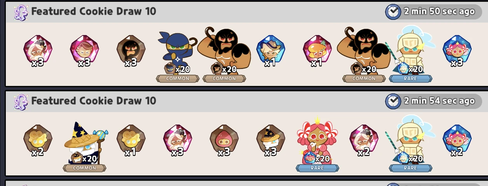Image resolution: width=488 pixels, height=186 pixels.
Task: Click the clock icon beside 2 min 54 sec
Action: pos(393,101)
